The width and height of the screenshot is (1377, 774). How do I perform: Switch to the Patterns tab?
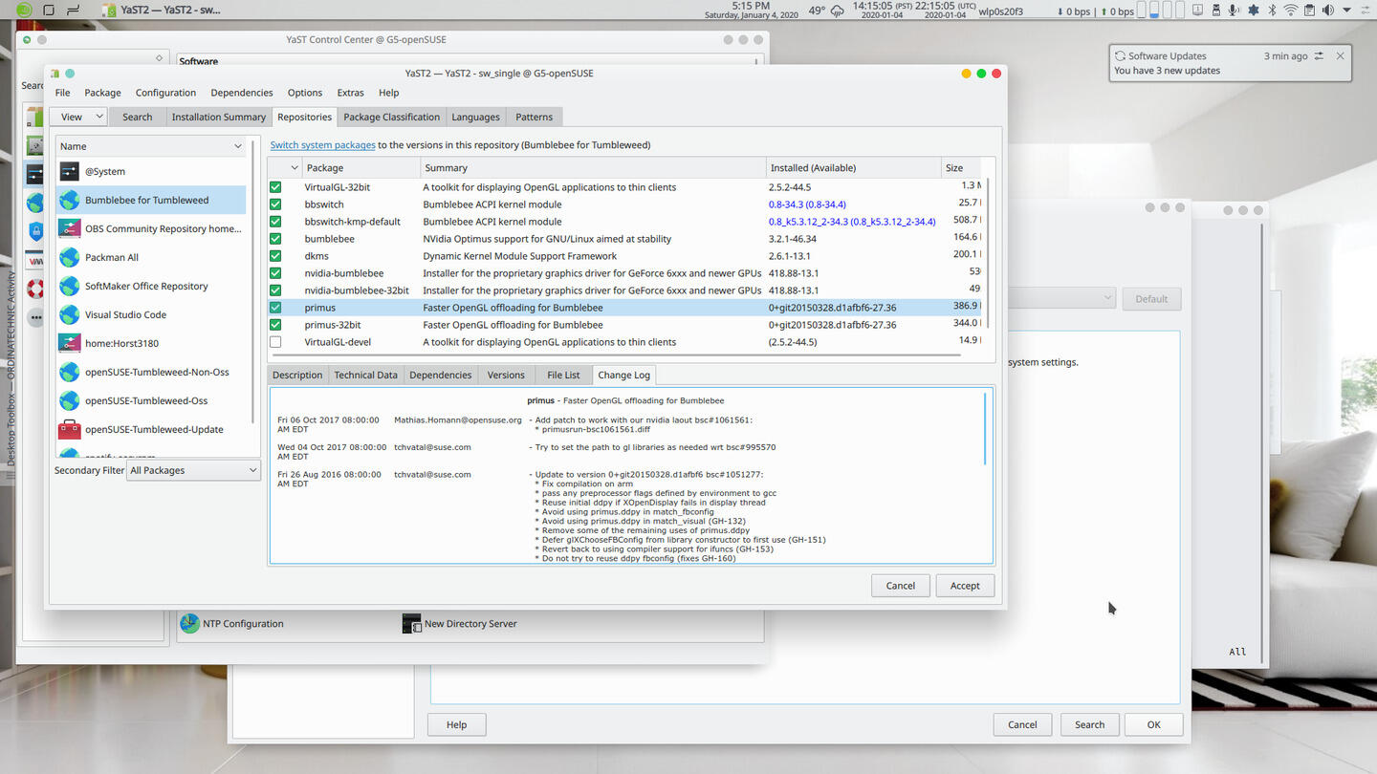pos(534,117)
